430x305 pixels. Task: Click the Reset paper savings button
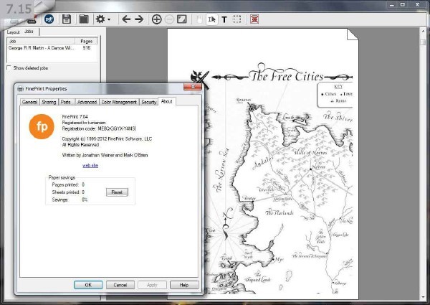point(117,192)
